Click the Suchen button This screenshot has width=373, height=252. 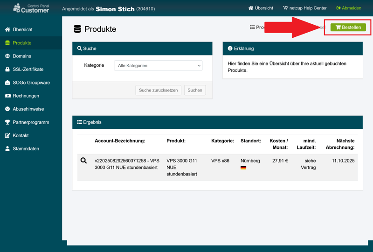coord(195,90)
